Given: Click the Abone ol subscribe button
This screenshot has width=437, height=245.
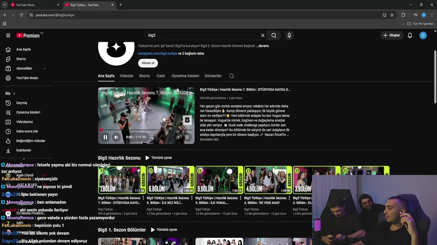Looking at the screenshot, I should coord(148,63).
